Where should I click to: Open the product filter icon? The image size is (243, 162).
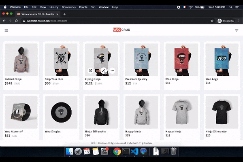[237, 30]
